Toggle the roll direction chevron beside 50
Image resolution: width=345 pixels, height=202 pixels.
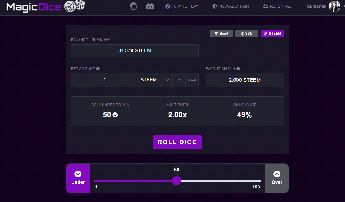(115, 115)
